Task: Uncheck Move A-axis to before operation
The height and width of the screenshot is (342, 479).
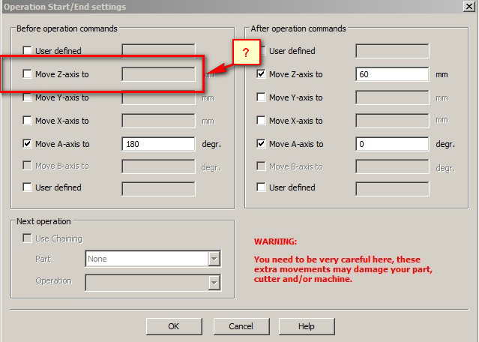Action: pyautogui.click(x=28, y=144)
